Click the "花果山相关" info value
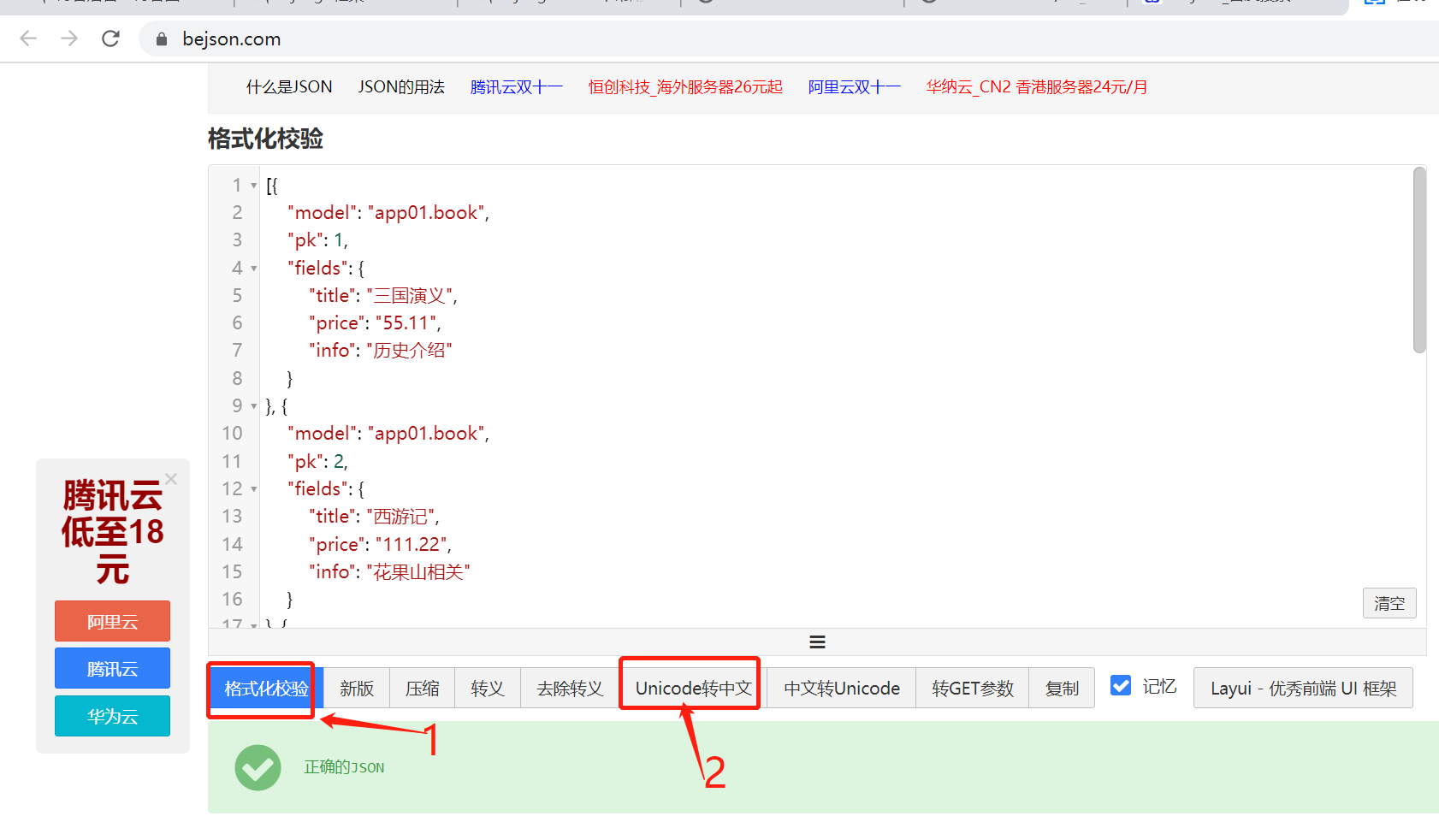The height and width of the screenshot is (822, 1439). coord(418,572)
